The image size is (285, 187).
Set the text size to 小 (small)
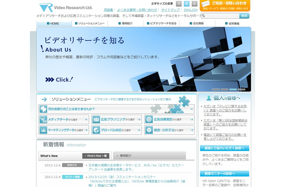(194, 4)
